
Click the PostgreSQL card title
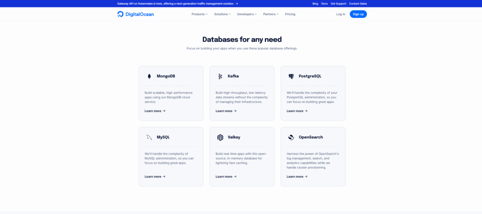[310, 76]
